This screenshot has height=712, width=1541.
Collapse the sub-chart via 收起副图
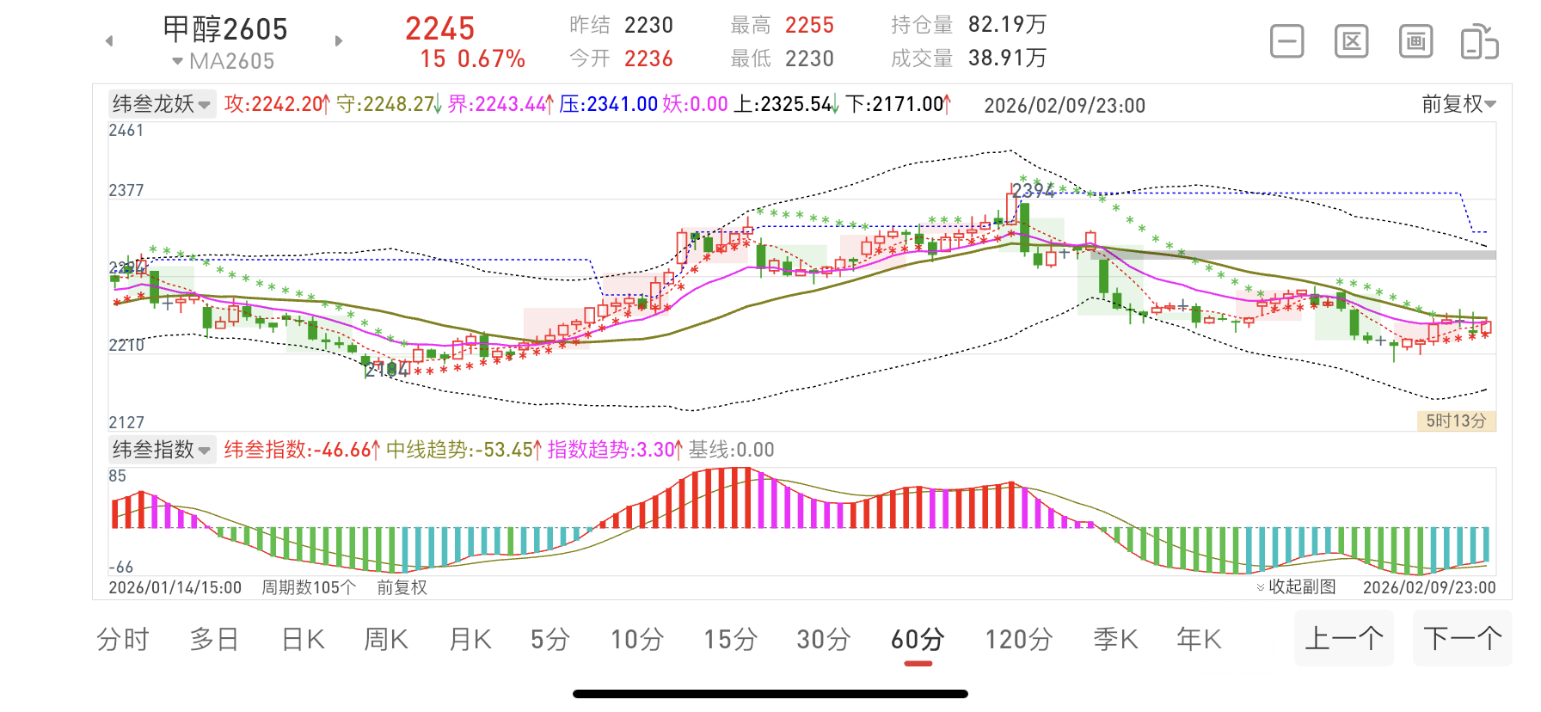[1297, 586]
